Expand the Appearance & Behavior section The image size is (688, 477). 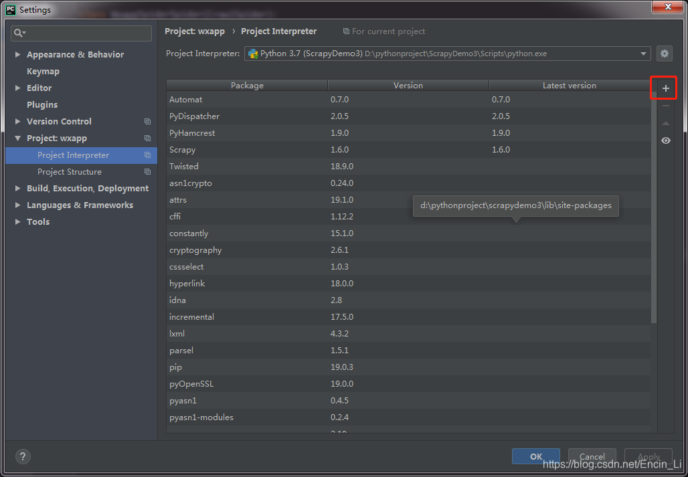[17, 55]
